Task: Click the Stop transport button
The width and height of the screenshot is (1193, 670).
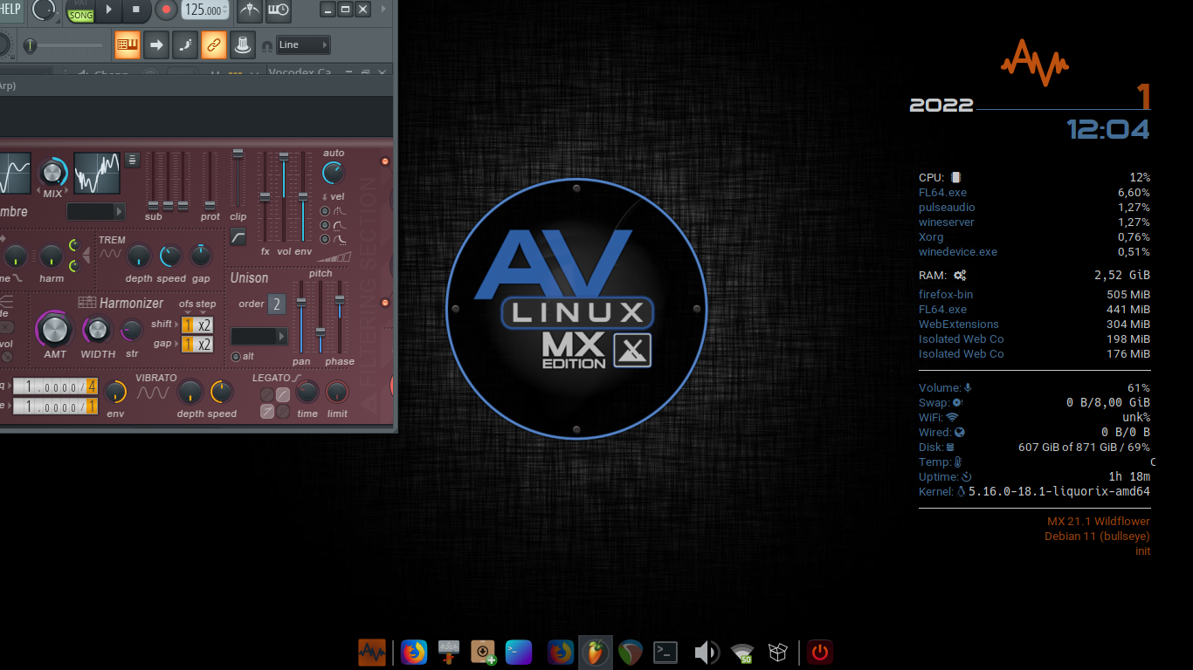Action: click(x=136, y=10)
